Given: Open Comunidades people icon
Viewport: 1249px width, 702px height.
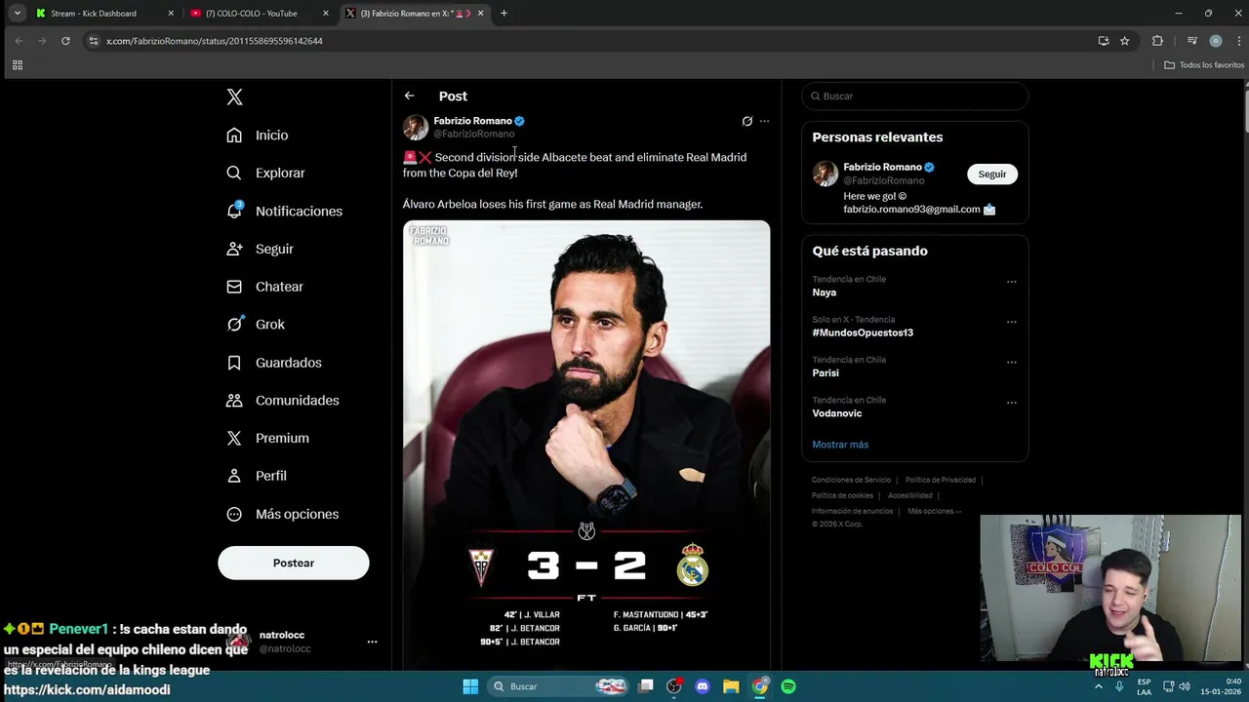Looking at the screenshot, I should (x=234, y=400).
